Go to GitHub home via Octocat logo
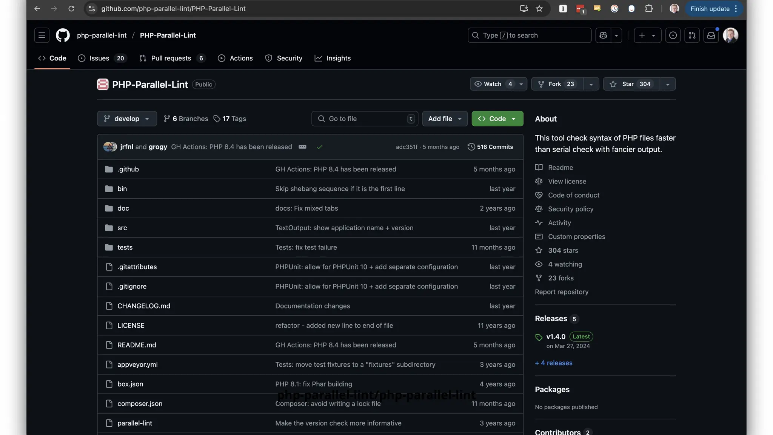The width and height of the screenshot is (773, 435). tap(63, 35)
